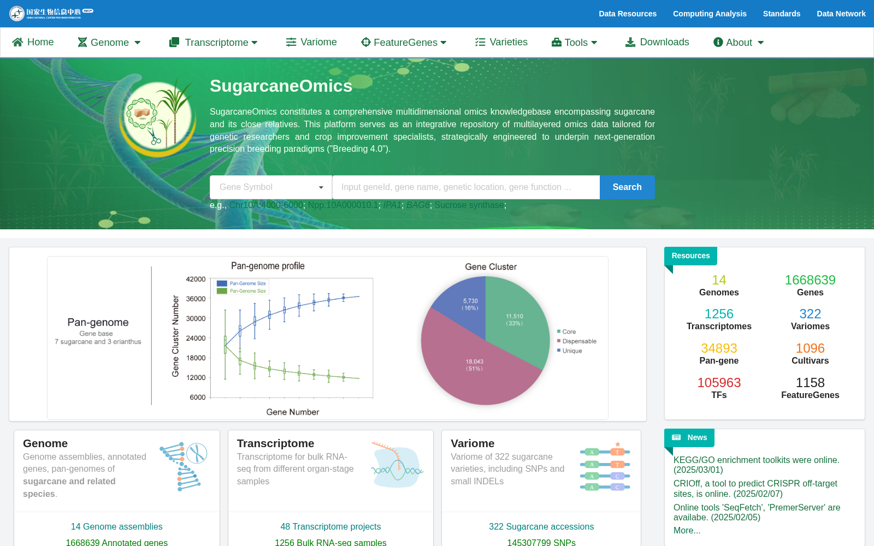Open the Downloads menu item
This screenshot has width=874, height=546.
tap(657, 42)
